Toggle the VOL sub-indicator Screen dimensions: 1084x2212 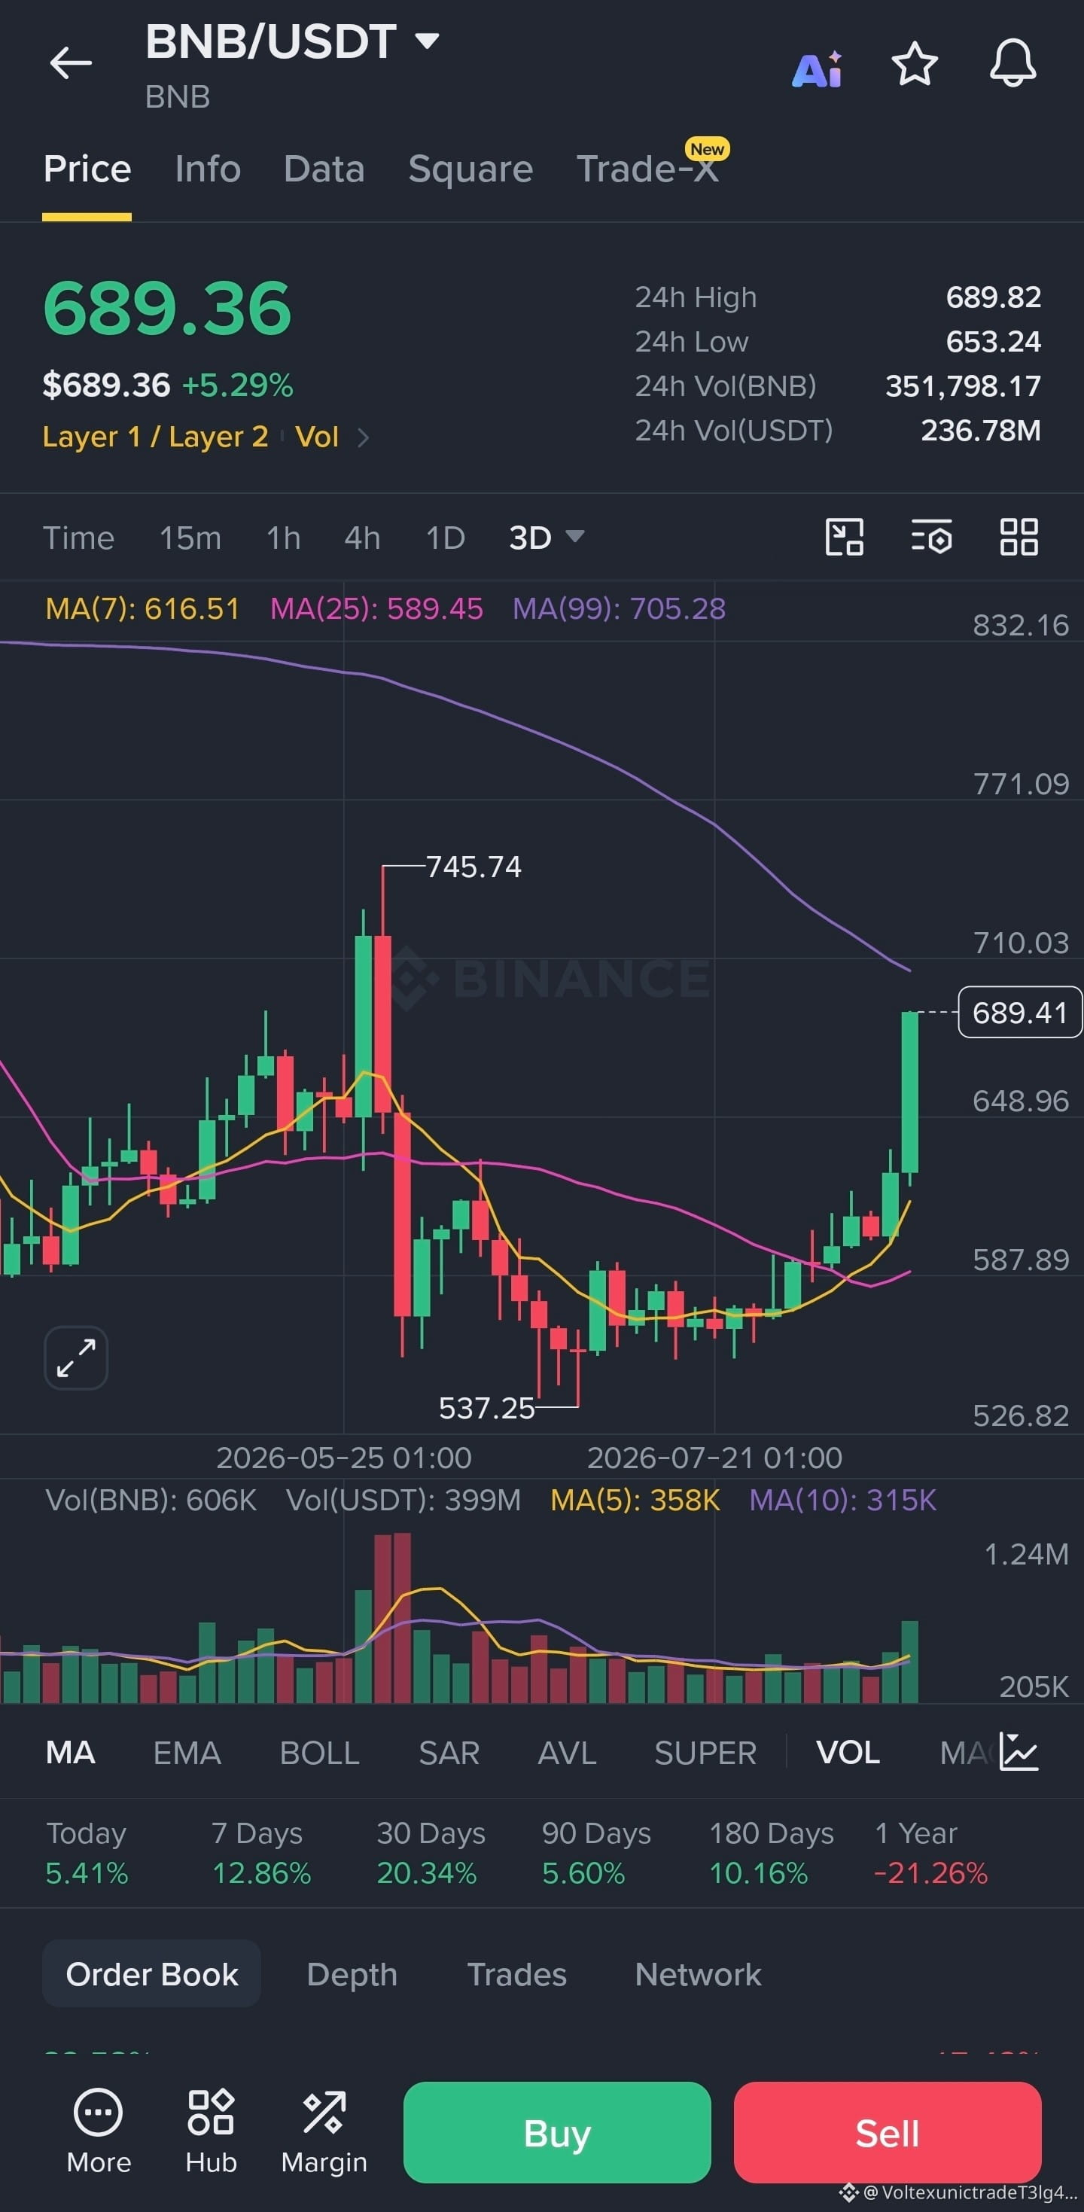(x=848, y=1753)
